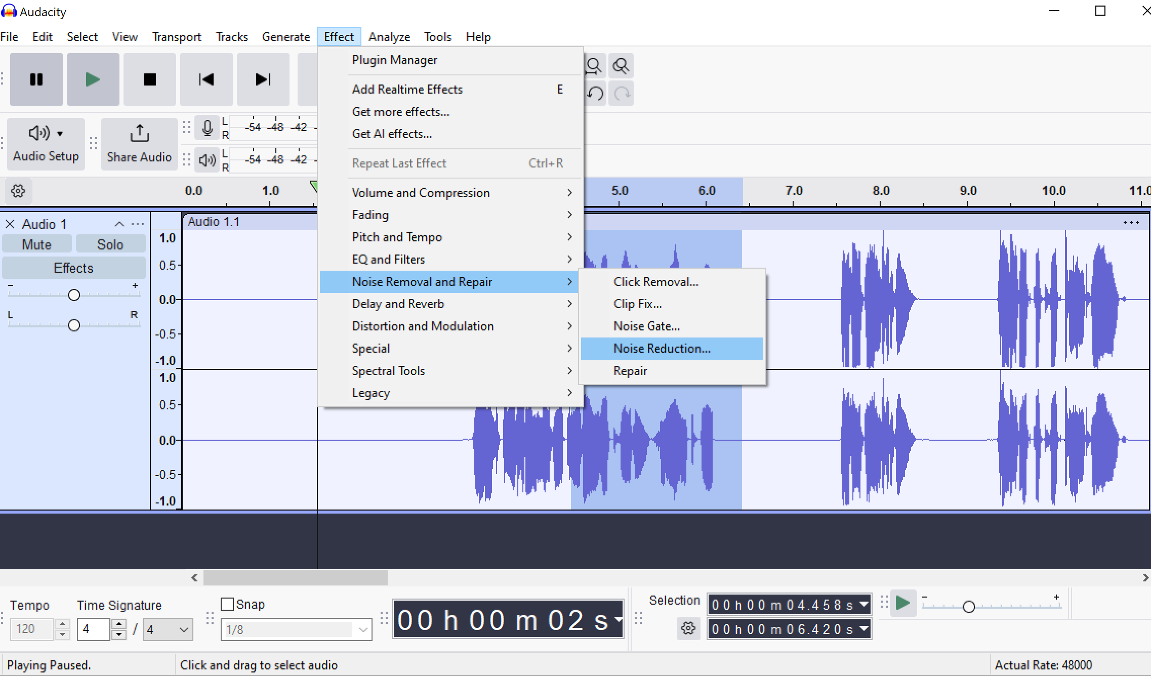The width and height of the screenshot is (1151, 676).
Task: Open the Analyze menu
Action: point(389,37)
